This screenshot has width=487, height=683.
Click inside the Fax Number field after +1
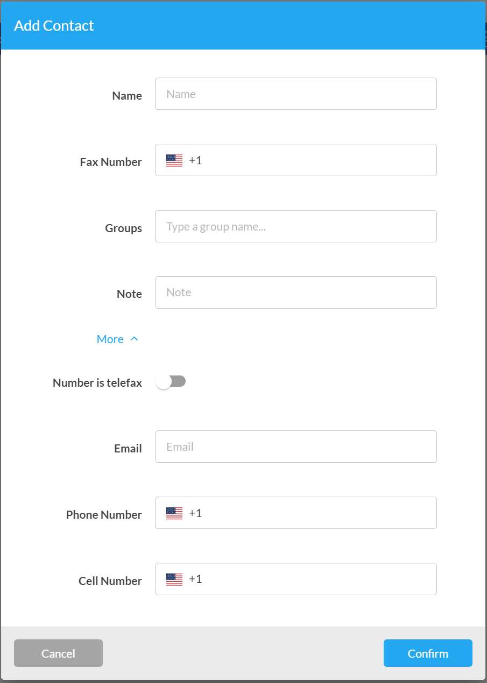tap(317, 160)
